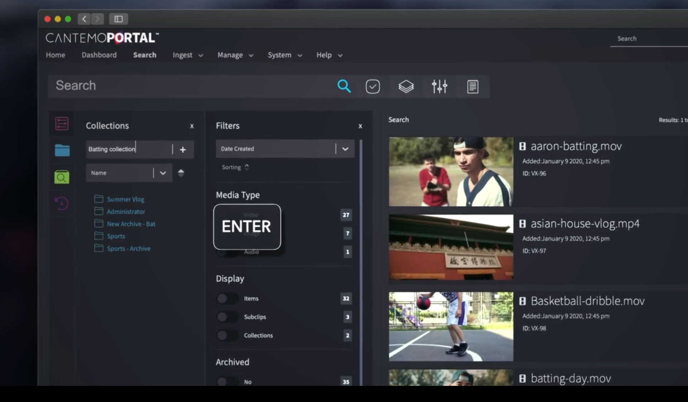Click the aaron-batting.mov thumbnail
688x402 pixels.
tap(451, 172)
